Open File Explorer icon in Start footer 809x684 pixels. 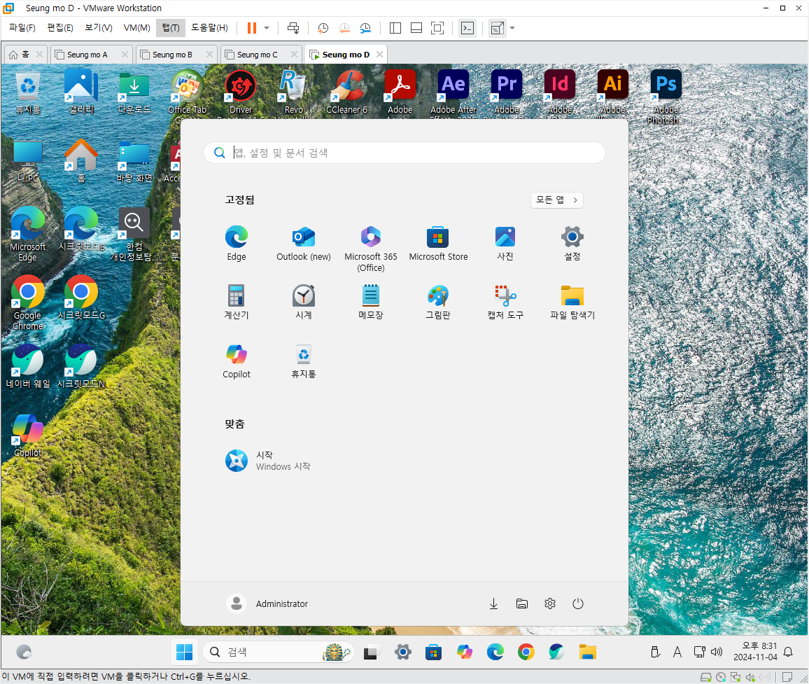pyautogui.click(x=522, y=603)
